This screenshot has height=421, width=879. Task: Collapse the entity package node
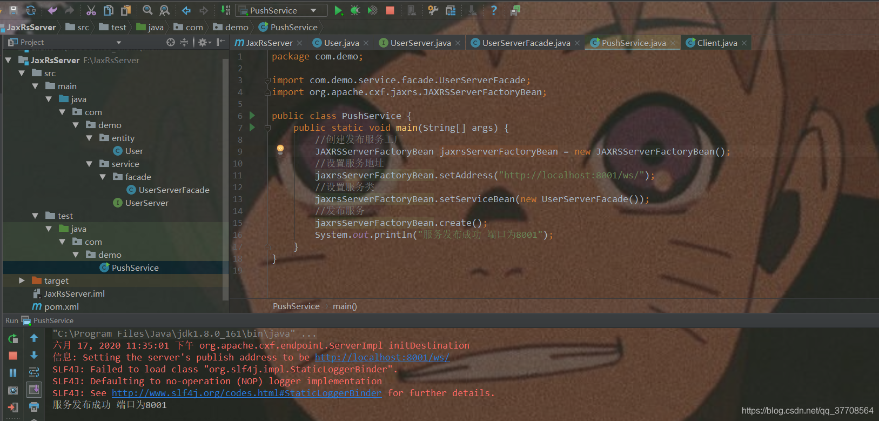point(89,138)
